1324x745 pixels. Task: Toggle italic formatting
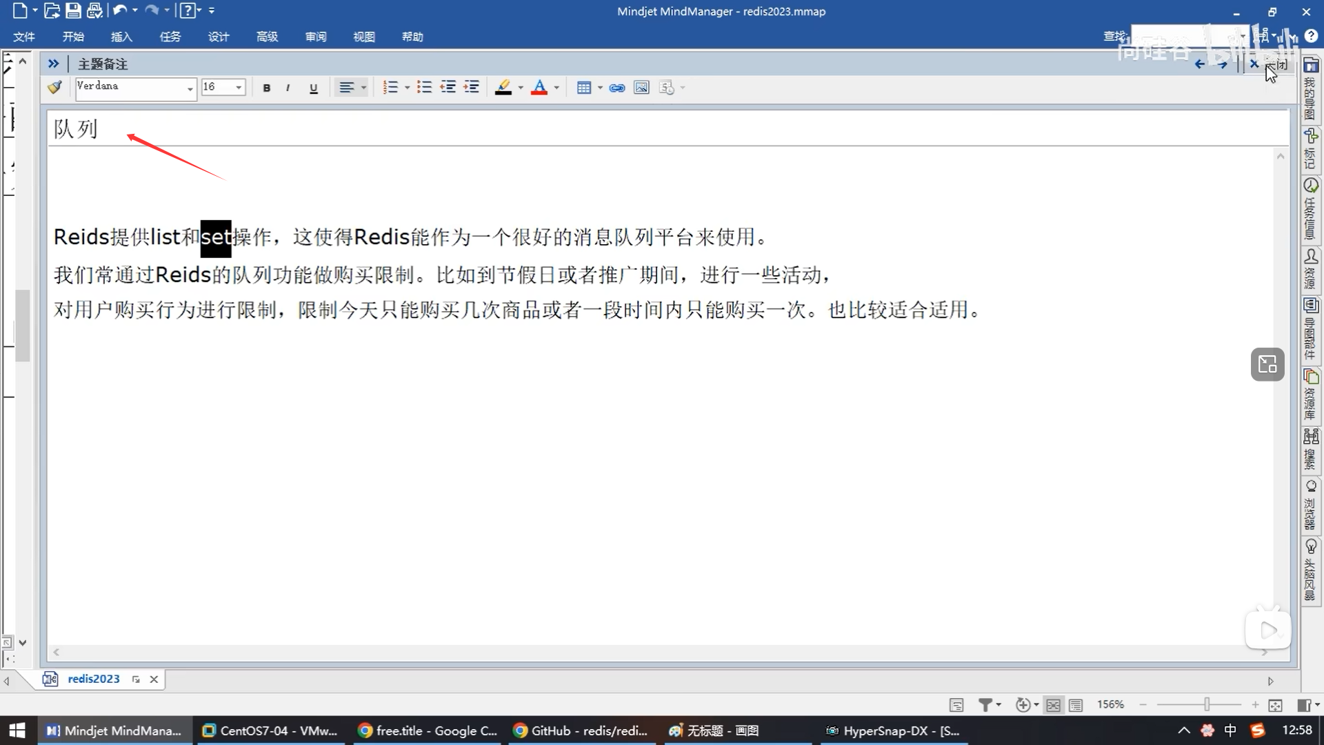tap(288, 88)
